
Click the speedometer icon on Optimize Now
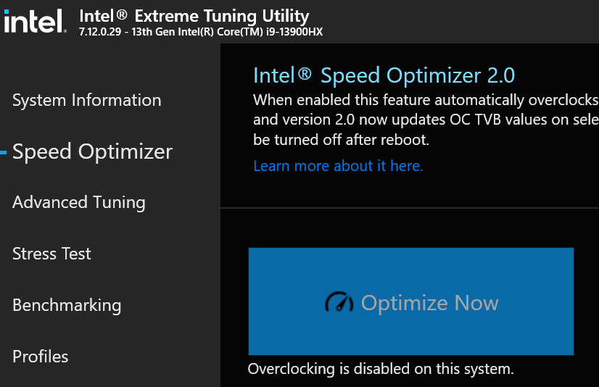[x=339, y=302]
